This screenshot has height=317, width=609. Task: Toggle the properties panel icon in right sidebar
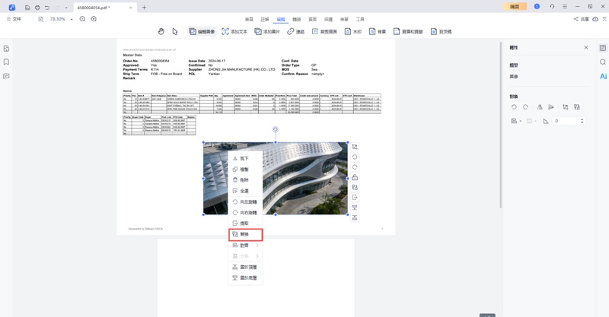click(x=603, y=47)
